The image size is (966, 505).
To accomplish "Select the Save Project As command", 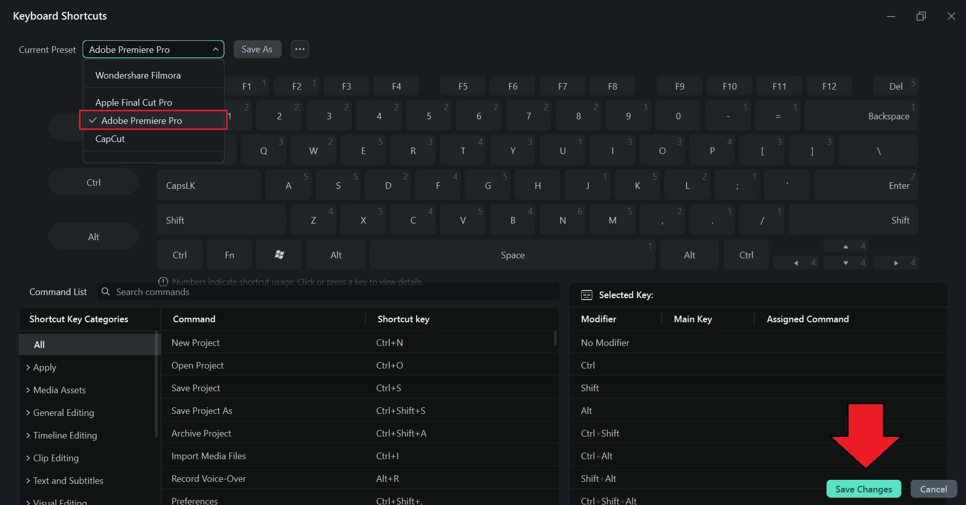I will 360,410.
